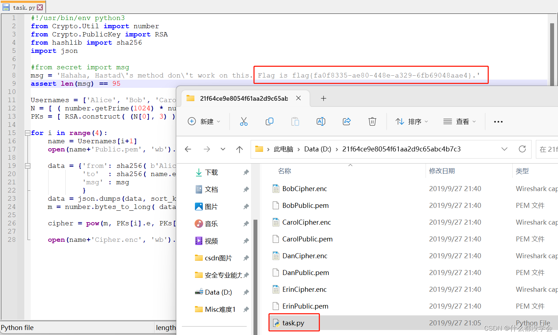Click the current folder name in breadcrumb

click(402, 149)
